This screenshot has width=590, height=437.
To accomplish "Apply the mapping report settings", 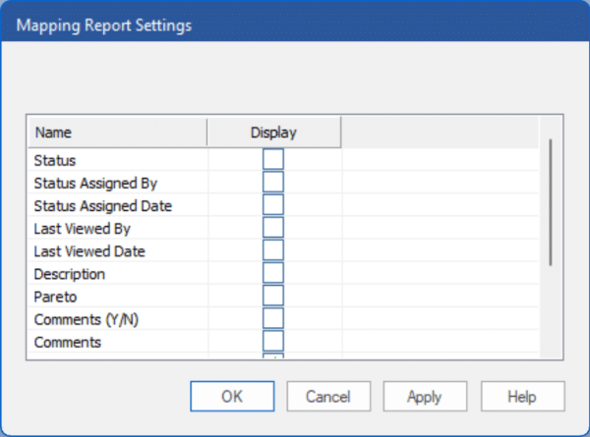I will (425, 397).
